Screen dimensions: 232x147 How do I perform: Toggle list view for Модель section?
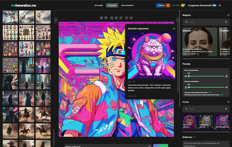(x=228, y=15)
